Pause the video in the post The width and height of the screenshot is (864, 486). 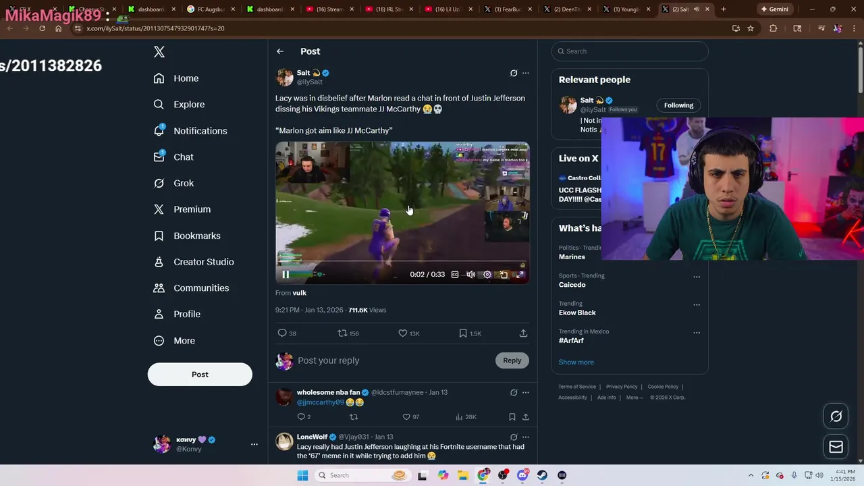pyautogui.click(x=286, y=275)
